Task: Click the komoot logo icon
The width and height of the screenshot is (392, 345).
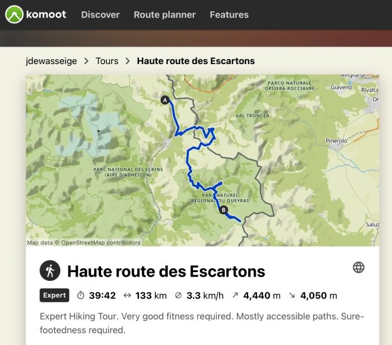Action: [x=14, y=14]
